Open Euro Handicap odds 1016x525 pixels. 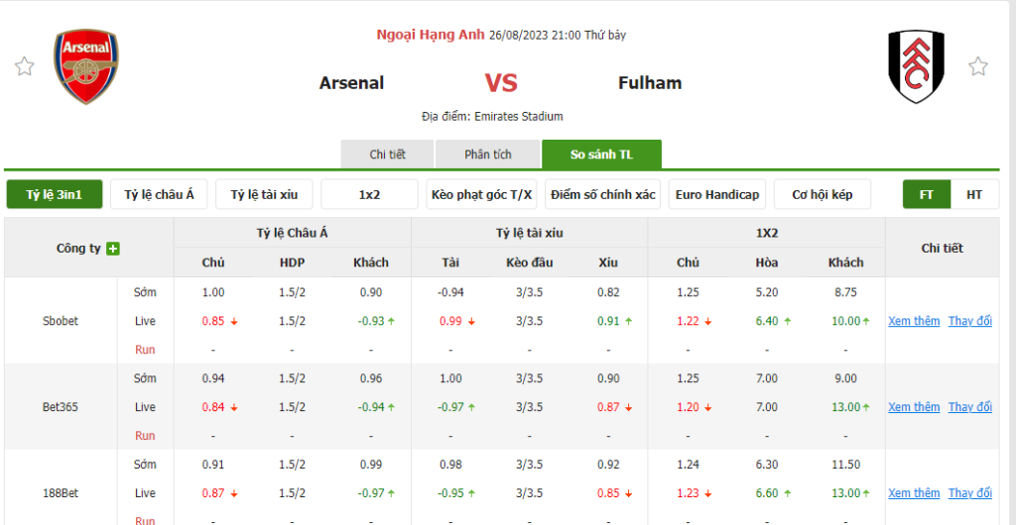717,195
